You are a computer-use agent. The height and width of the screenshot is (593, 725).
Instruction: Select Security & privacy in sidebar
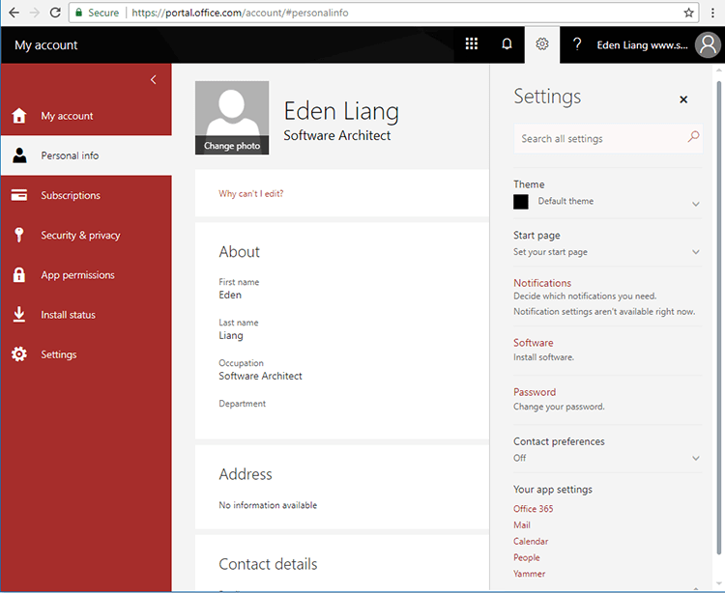click(80, 235)
